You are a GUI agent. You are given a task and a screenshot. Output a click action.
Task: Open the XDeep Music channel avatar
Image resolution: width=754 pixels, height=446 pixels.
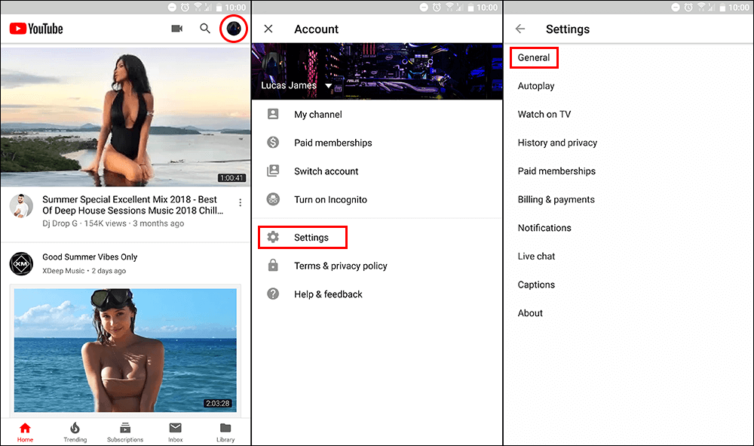(x=21, y=263)
